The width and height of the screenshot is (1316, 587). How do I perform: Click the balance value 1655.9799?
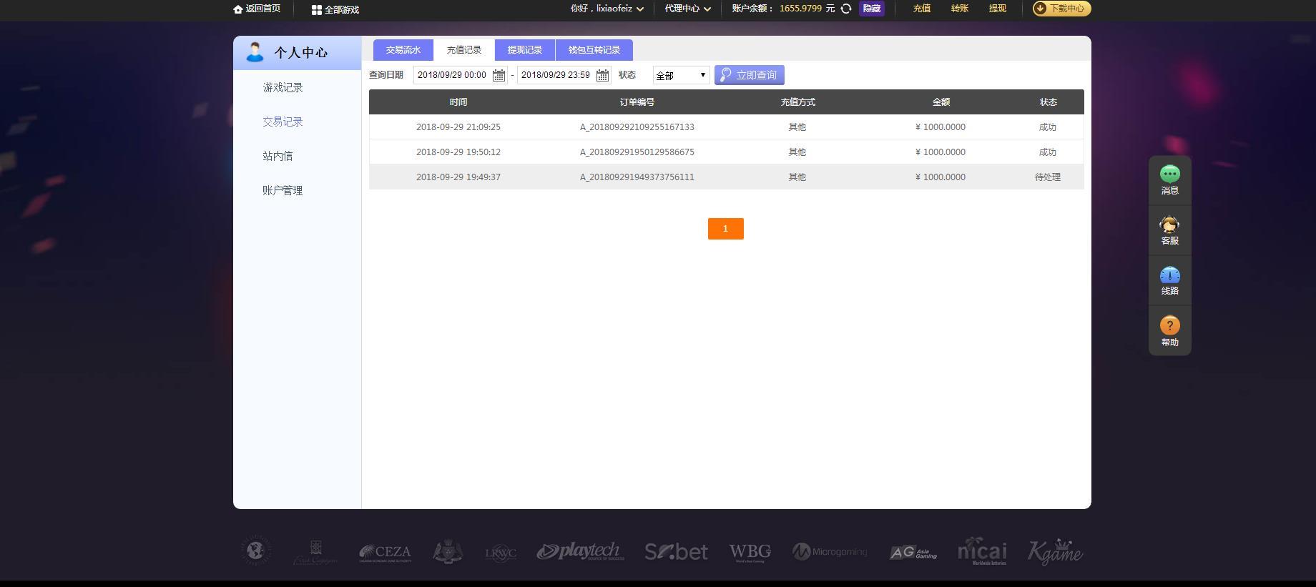point(800,9)
